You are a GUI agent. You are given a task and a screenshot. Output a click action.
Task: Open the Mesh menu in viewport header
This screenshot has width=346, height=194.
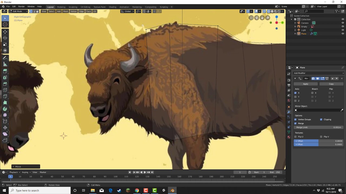pos(66,11)
